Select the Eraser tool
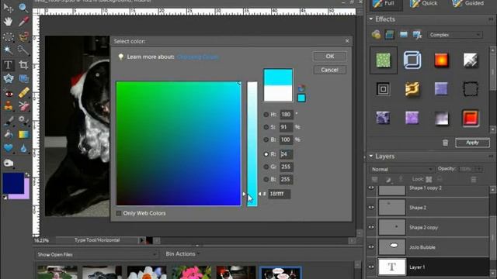 pyautogui.click(x=23, y=107)
